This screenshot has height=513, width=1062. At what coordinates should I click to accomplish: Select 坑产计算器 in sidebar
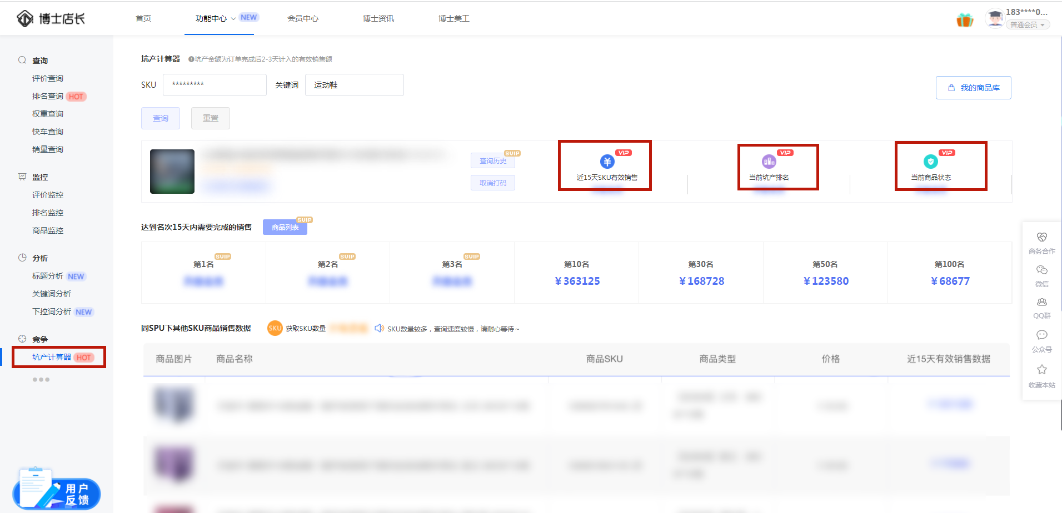52,357
